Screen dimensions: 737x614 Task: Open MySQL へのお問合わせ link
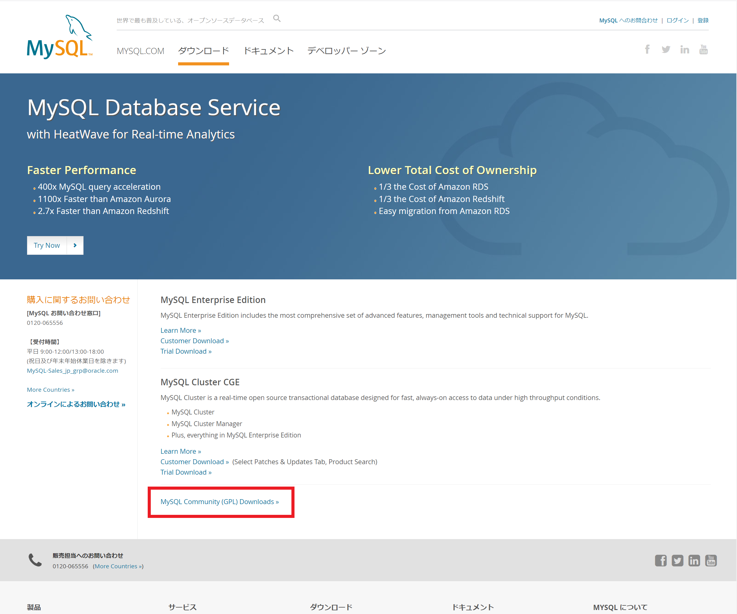[x=628, y=20]
